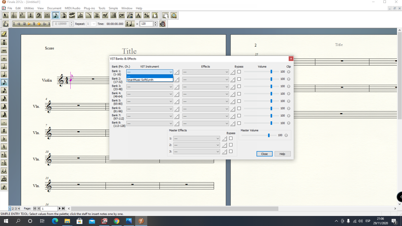The width and height of the screenshot is (402, 226).
Task: Select the Time Signature tool
Action: point(30,15)
